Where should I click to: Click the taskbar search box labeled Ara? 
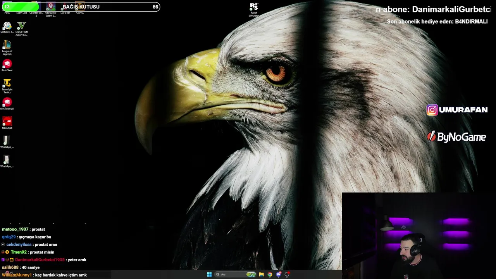(236, 274)
